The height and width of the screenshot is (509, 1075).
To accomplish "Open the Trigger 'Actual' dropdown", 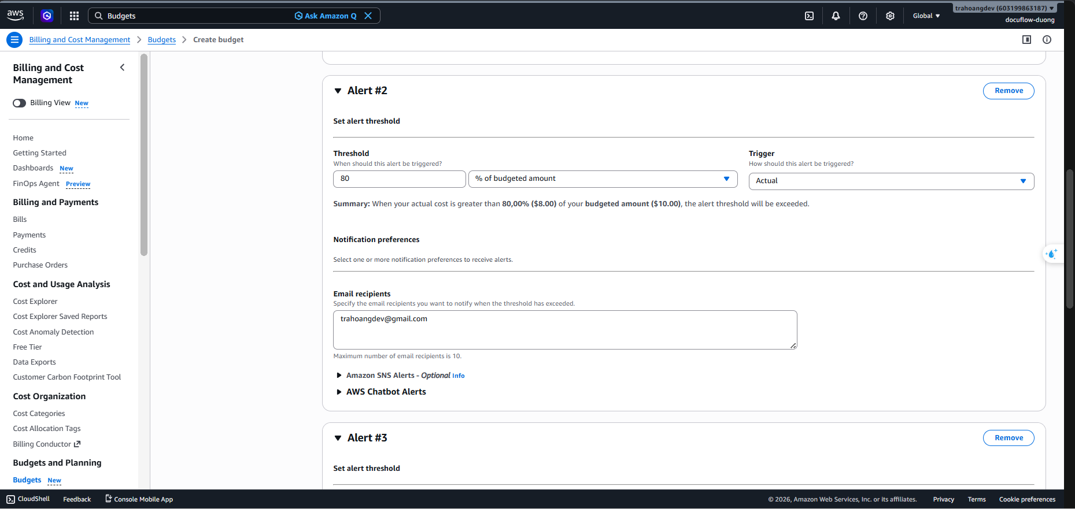I will (891, 181).
